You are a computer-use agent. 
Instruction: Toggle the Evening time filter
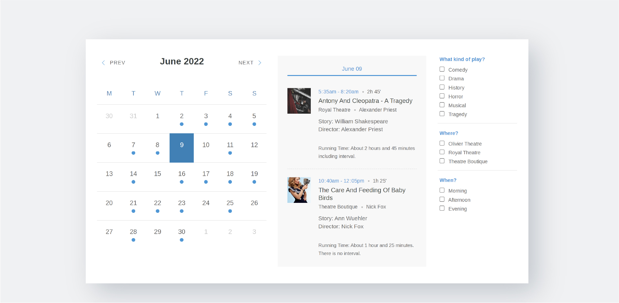point(442,209)
